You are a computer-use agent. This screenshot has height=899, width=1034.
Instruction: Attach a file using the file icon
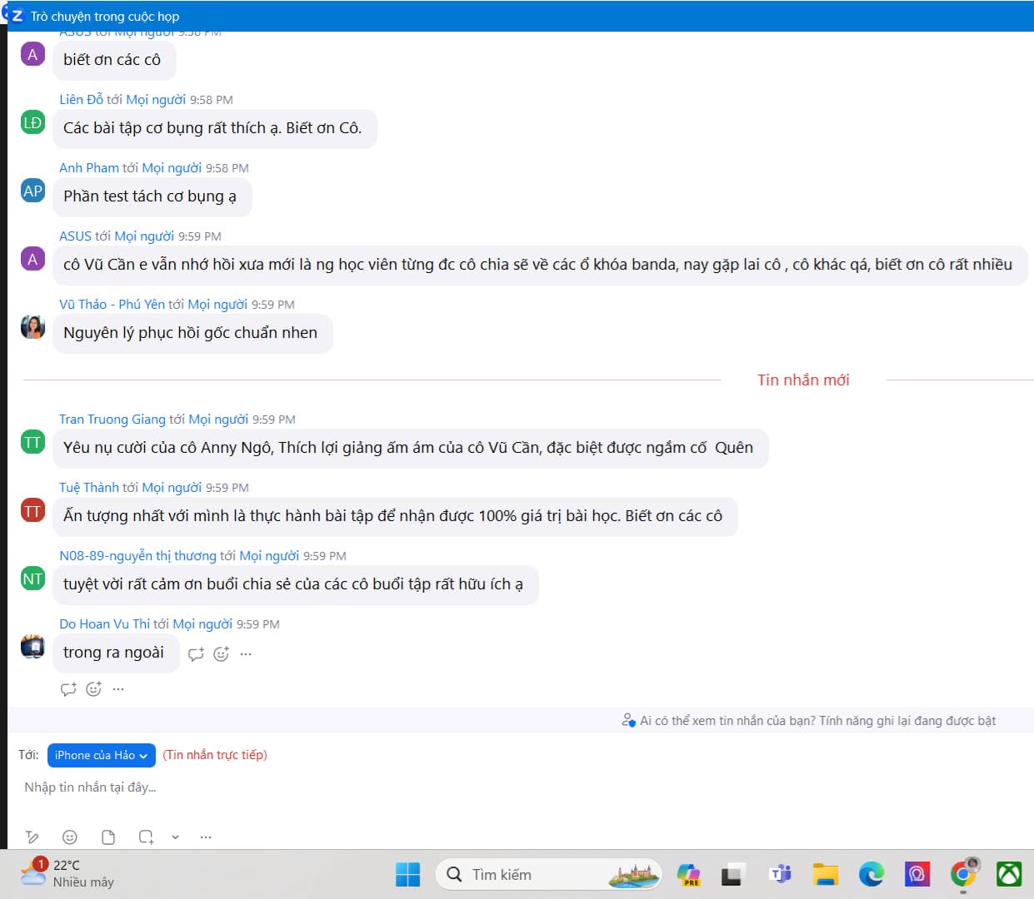[x=108, y=837]
